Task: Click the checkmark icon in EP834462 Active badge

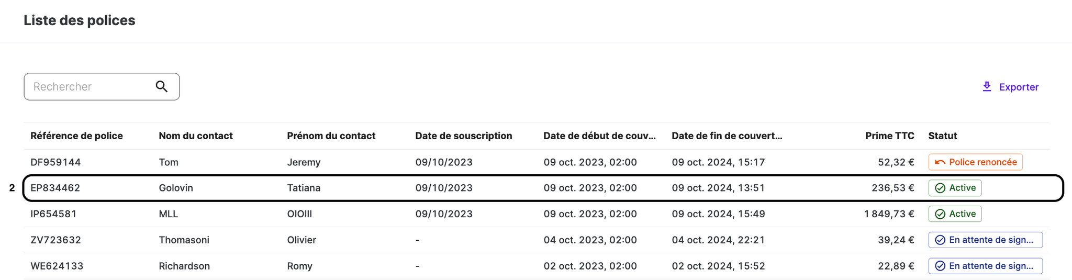Action: pos(940,188)
